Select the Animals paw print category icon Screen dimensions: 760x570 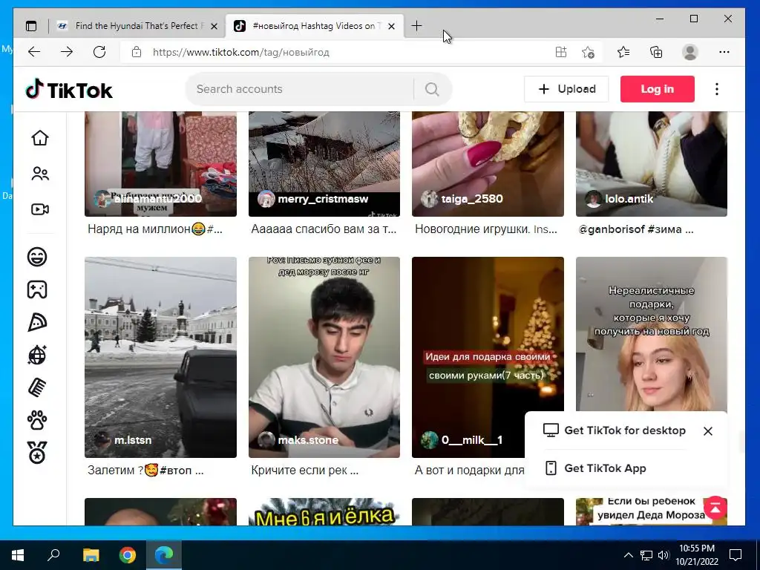[x=37, y=420]
